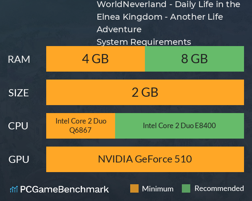Click the PCGameBenchmark brand text
Viewport: 252px width, 201px height.
(x=64, y=189)
